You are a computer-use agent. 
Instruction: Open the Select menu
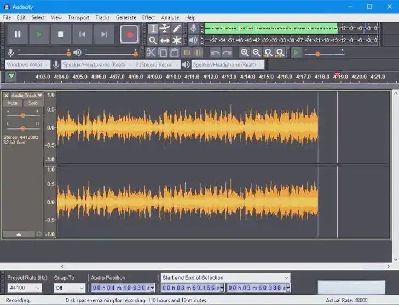pos(38,17)
